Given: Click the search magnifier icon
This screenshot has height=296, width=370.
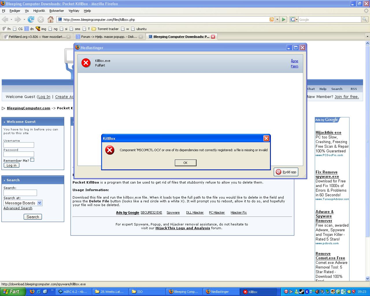Looking at the screenshot, I should (x=365, y=19).
